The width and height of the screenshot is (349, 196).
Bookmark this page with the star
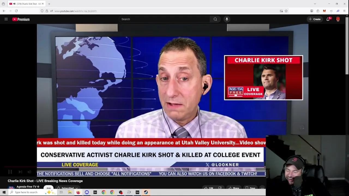pos(286,11)
